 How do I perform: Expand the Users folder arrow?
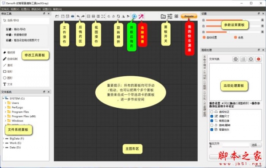click(5, 103)
